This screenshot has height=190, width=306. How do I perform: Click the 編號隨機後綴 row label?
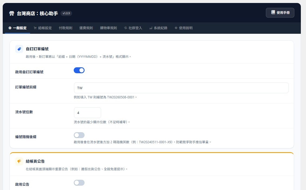tap(26, 137)
